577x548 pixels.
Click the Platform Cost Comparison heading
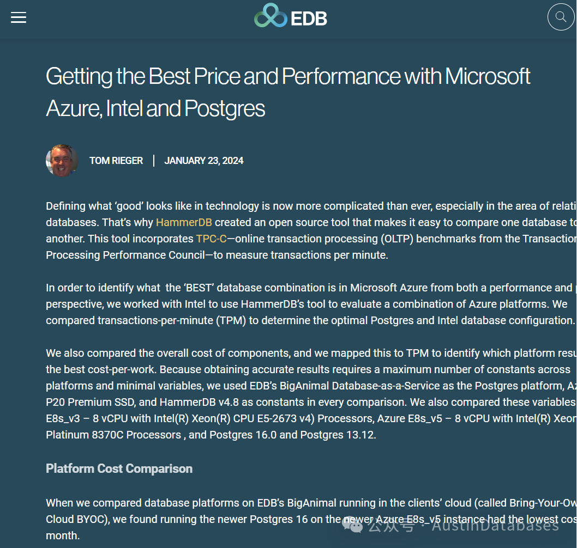(119, 468)
